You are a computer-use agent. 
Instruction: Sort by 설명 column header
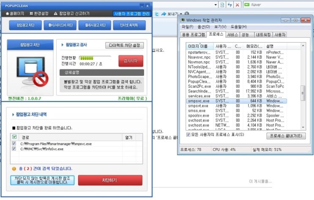276,46
